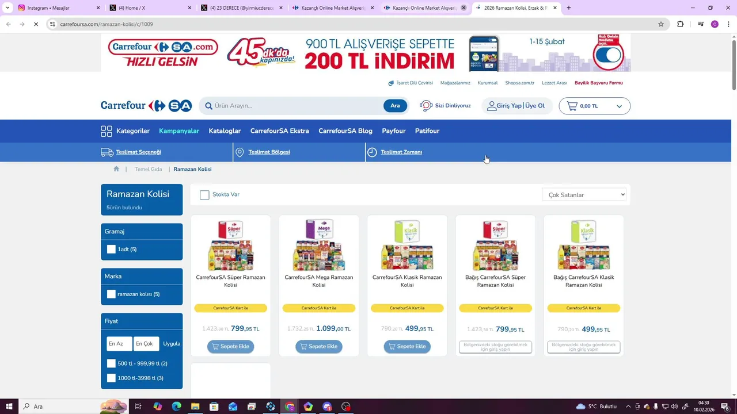The image size is (737, 414).
Task: Open the Sizi Dinliyoruz headset support link
Action: pyautogui.click(x=445, y=106)
